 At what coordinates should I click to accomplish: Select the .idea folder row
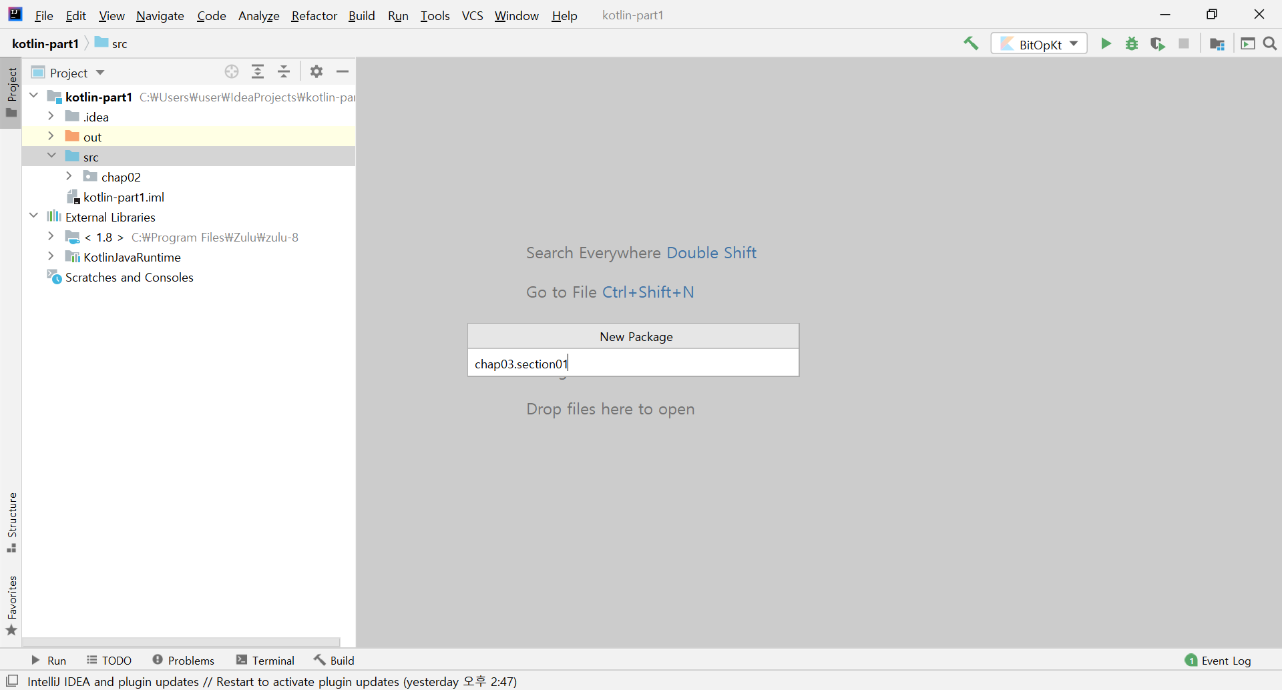189,117
